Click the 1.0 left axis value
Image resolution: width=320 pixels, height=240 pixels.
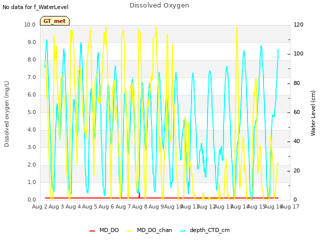pos(31,182)
